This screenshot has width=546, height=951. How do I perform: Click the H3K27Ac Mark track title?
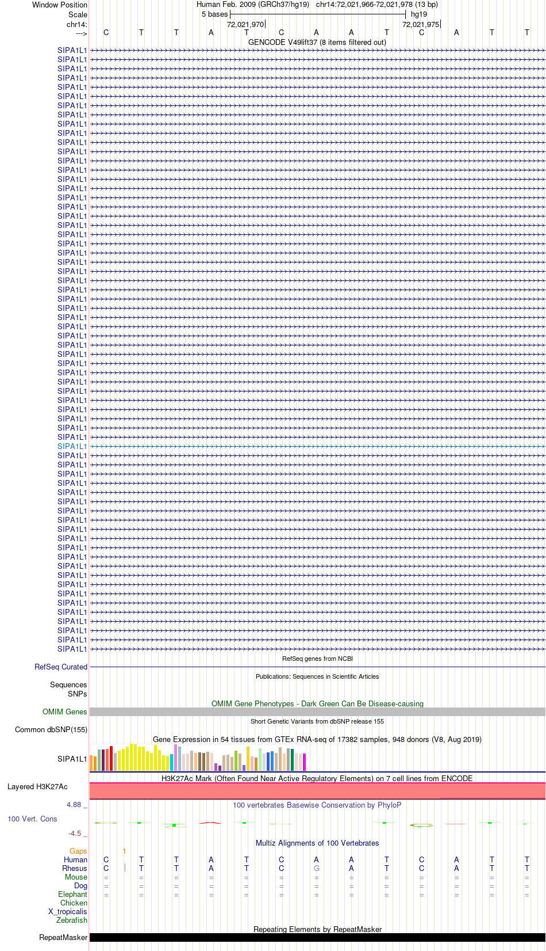(x=317, y=778)
